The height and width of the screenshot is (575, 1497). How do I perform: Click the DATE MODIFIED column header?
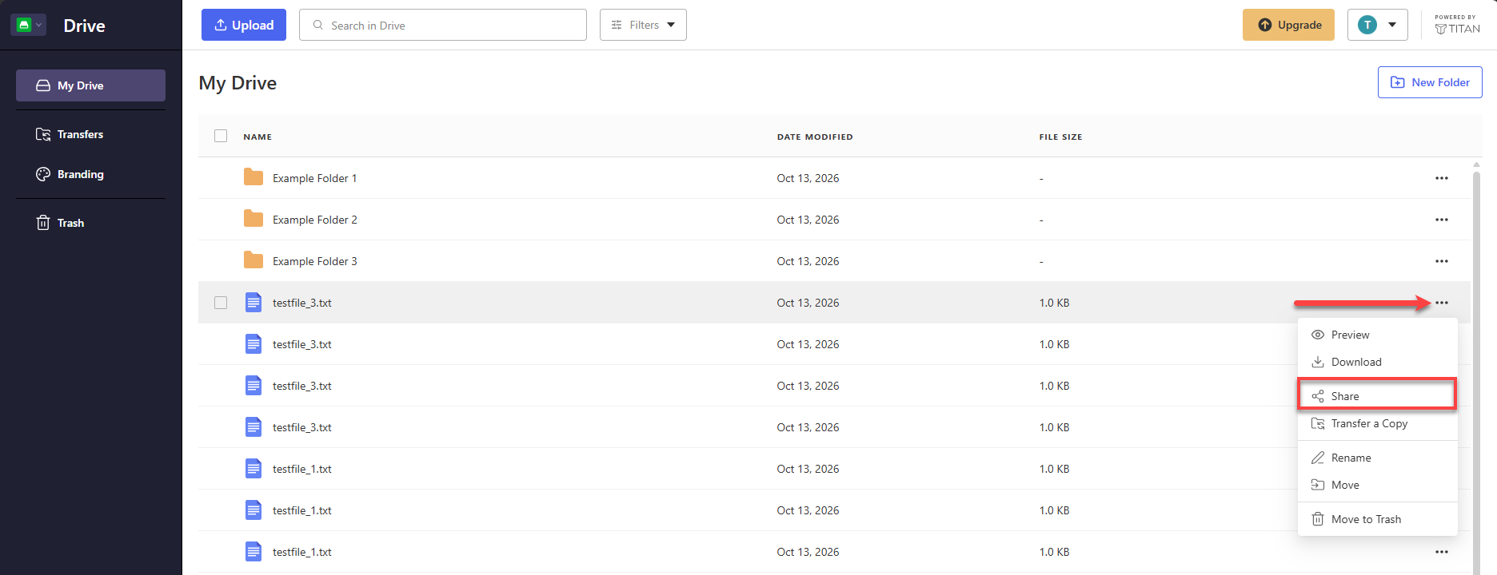click(815, 137)
